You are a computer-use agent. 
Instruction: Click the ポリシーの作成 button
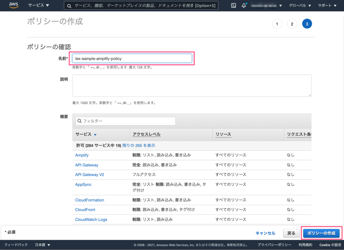321,233
